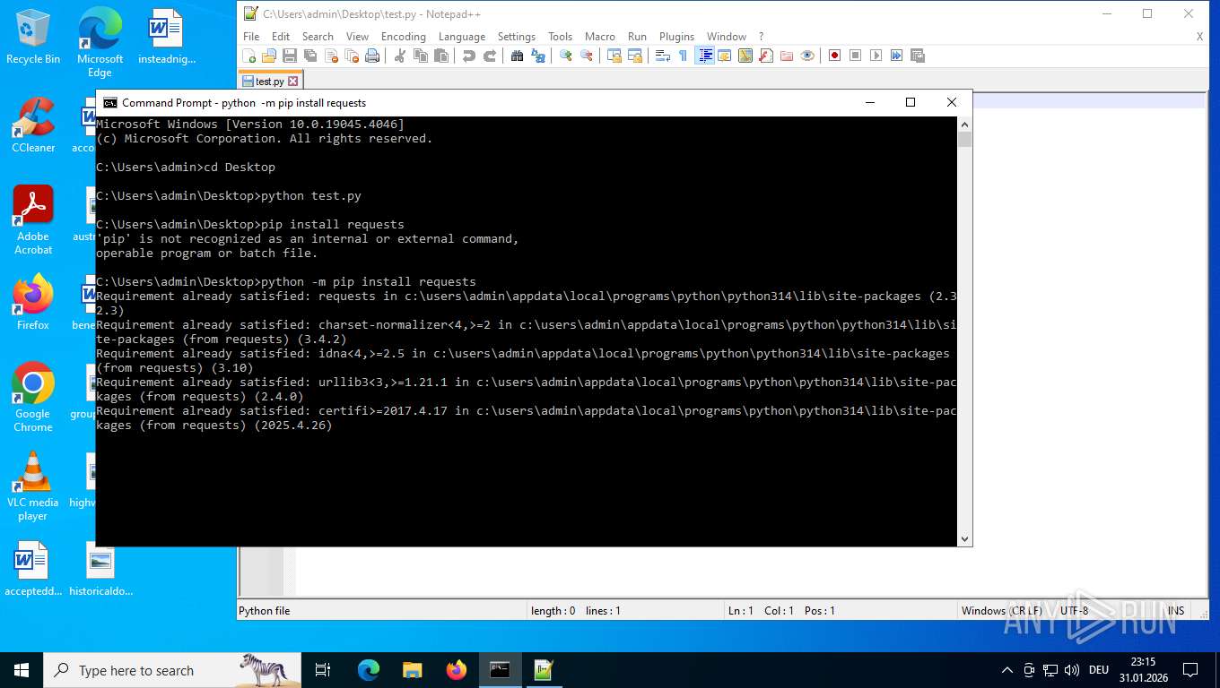Select the test.py document tab
The width and height of the screenshot is (1220, 688).
(x=270, y=81)
